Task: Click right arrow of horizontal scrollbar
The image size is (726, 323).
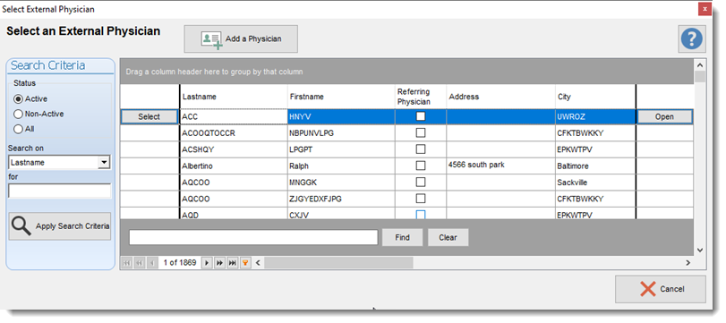Action: coord(688,263)
